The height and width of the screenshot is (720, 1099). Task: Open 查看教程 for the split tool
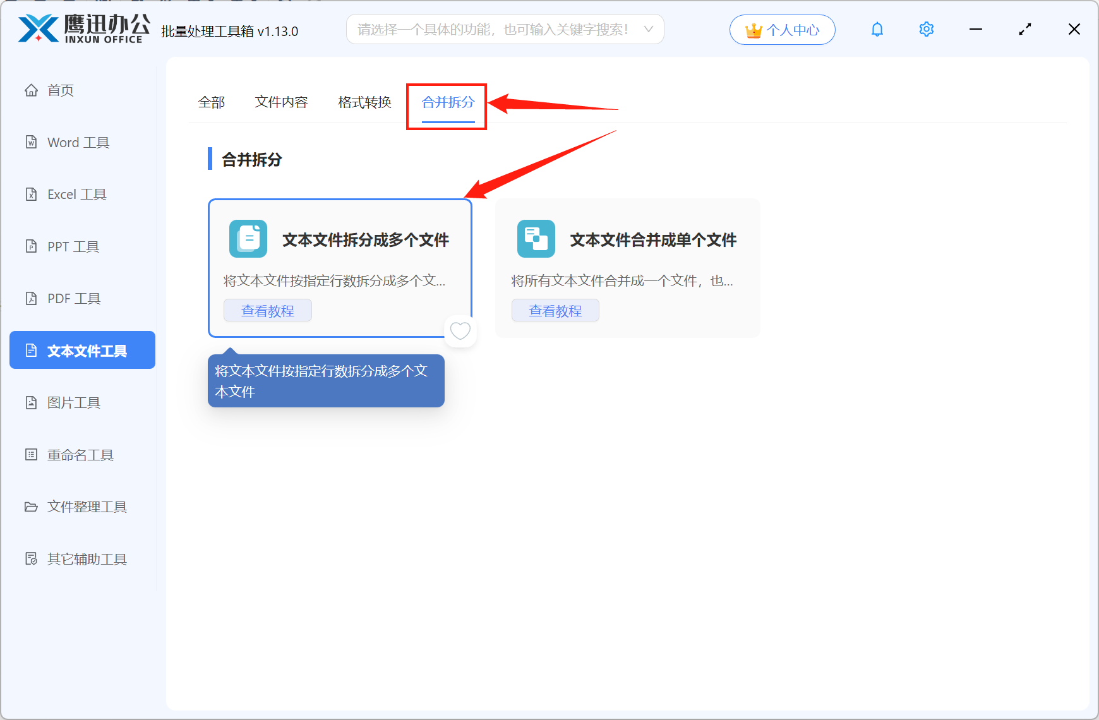[x=267, y=310]
